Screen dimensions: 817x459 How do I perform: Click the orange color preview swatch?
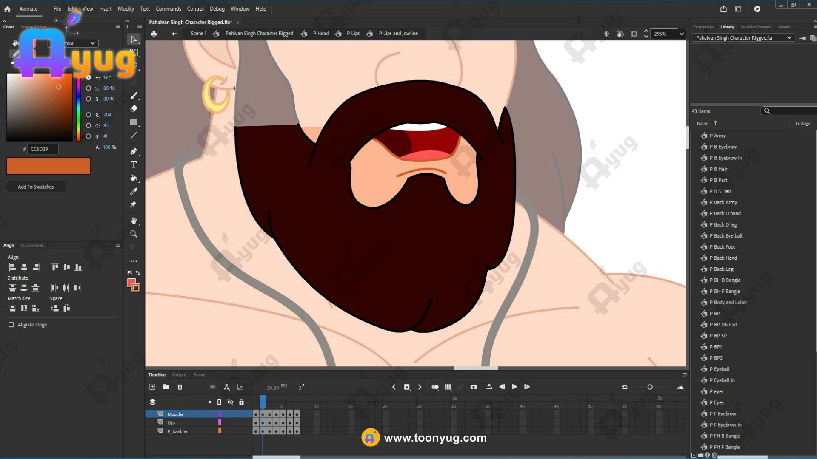(x=49, y=166)
